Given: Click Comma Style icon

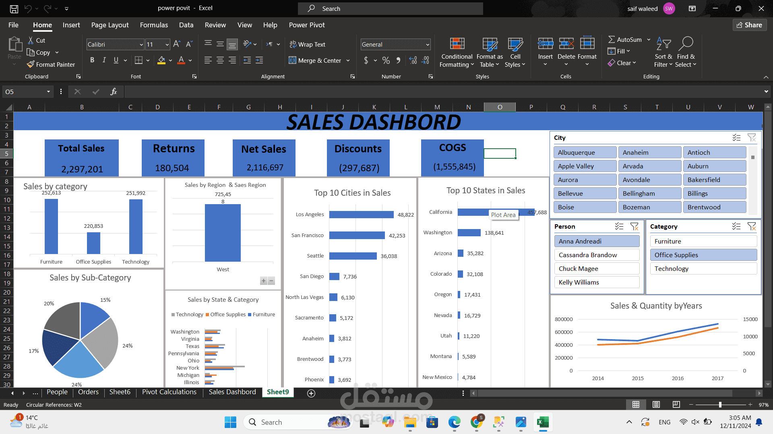Looking at the screenshot, I should [x=398, y=60].
